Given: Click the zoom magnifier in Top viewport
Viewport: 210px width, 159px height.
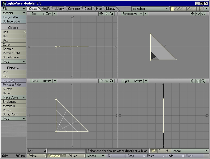Looking at the screenshot, I should [112, 14].
